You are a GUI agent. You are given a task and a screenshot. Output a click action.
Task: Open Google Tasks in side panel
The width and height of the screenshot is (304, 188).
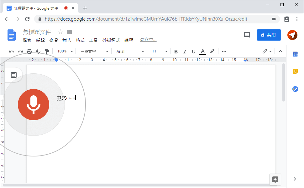point(295,89)
